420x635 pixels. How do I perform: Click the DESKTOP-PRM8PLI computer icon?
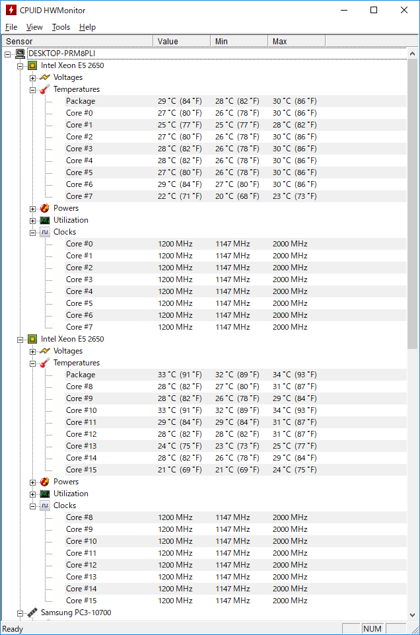coord(20,54)
